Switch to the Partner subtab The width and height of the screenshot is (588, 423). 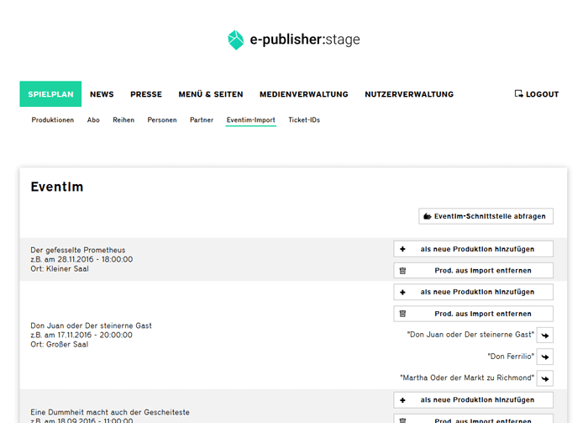(x=202, y=120)
